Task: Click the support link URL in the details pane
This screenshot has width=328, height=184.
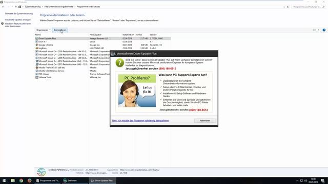Action: (x=140, y=170)
